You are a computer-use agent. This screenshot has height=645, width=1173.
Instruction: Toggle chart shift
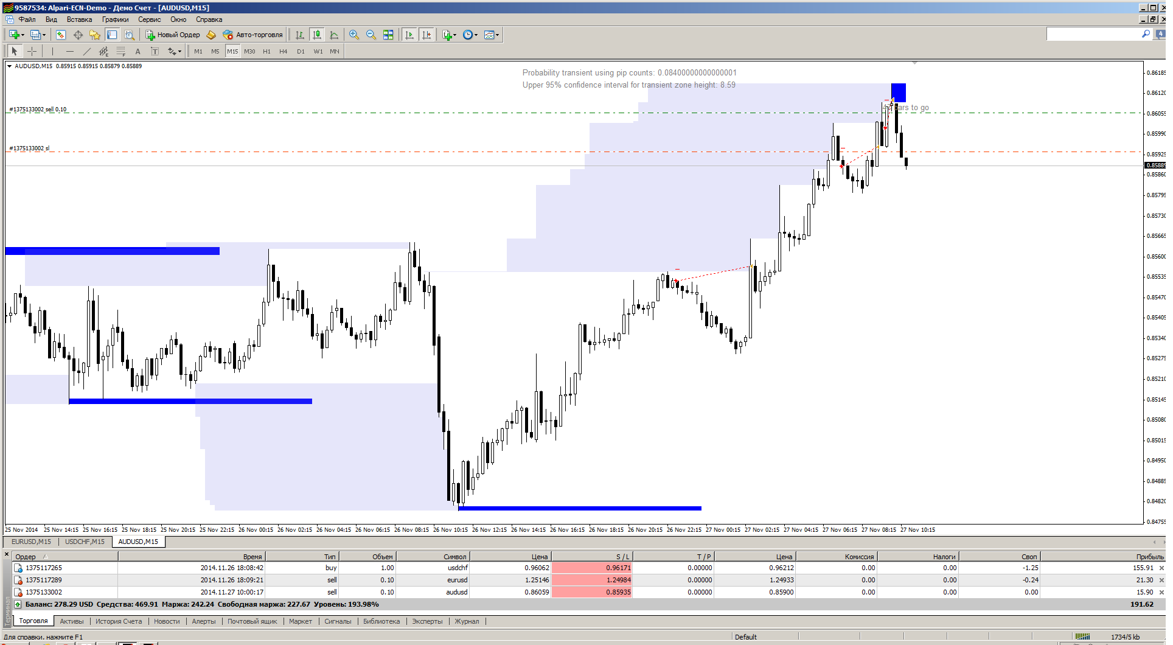pos(426,35)
